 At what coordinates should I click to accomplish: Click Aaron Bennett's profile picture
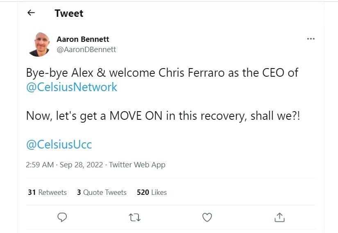[39, 44]
